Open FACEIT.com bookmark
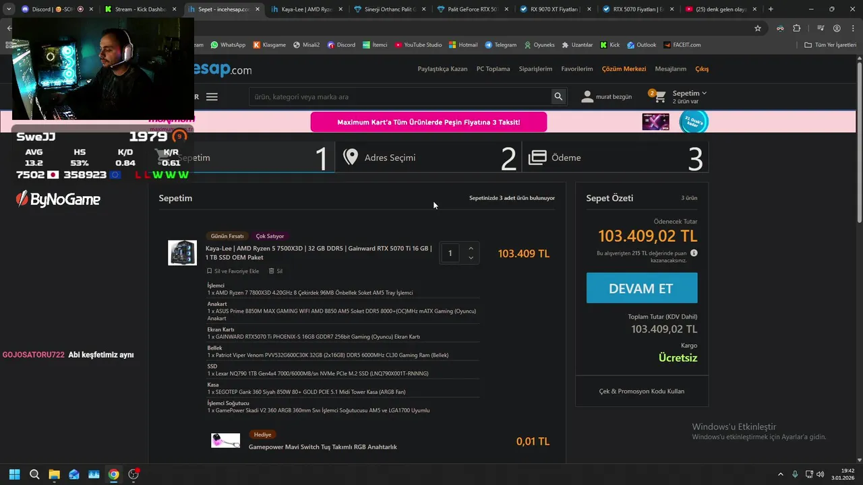 point(682,44)
